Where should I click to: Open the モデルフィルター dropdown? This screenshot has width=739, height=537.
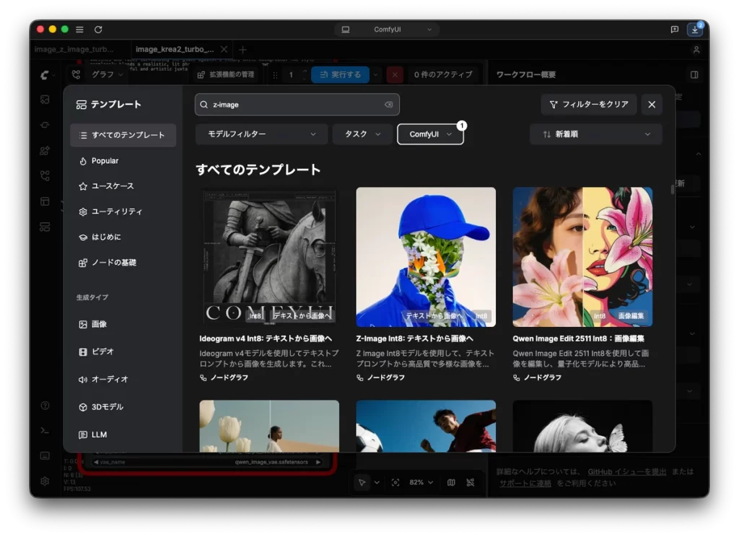pyautogui.click(x=261, y=134)
